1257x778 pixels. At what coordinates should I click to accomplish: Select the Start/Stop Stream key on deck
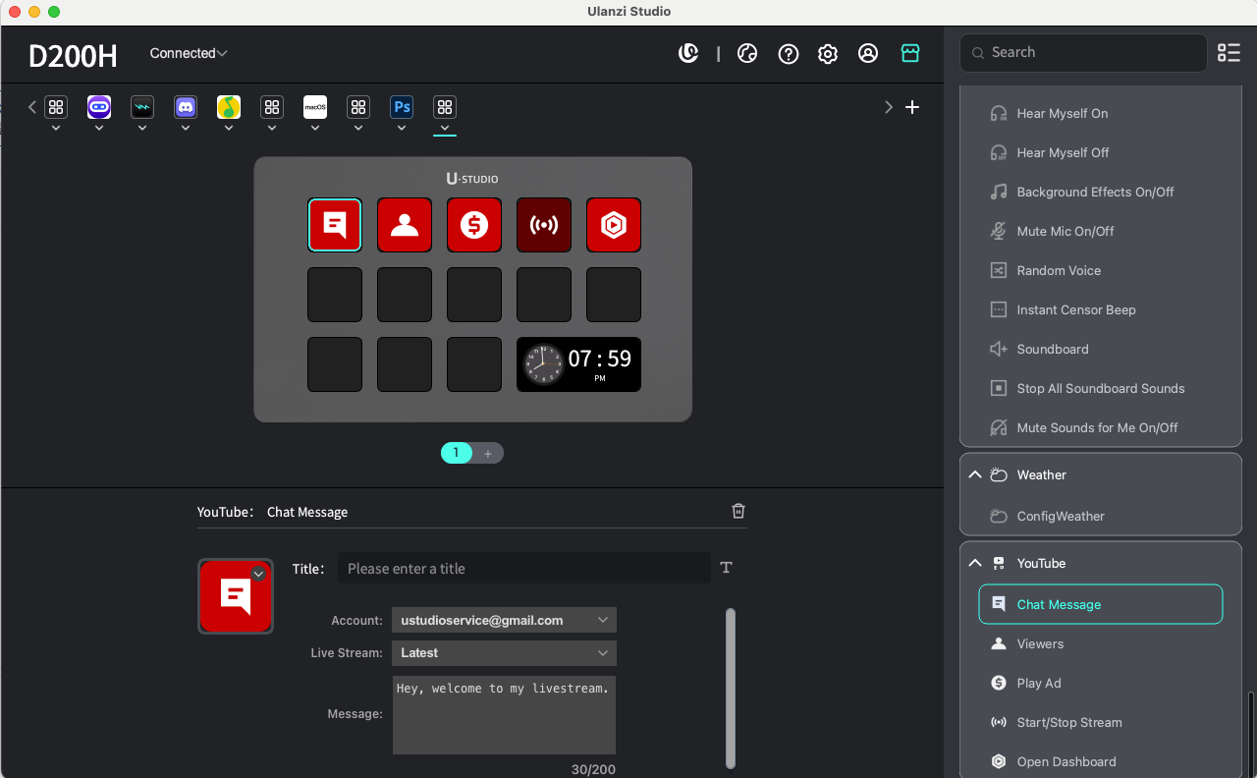tap(544, 225)
